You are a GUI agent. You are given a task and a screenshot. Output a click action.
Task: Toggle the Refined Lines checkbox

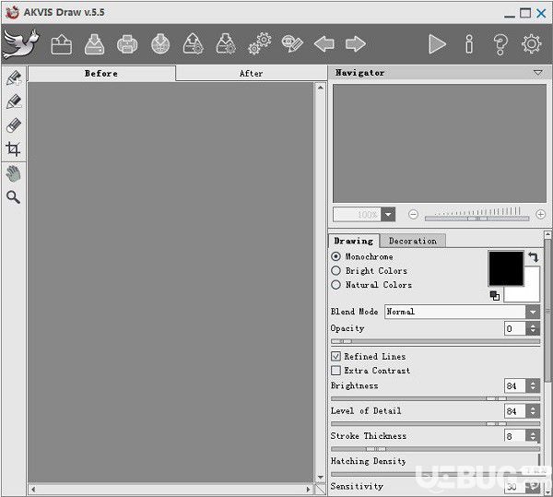click(x=335, y=356)
